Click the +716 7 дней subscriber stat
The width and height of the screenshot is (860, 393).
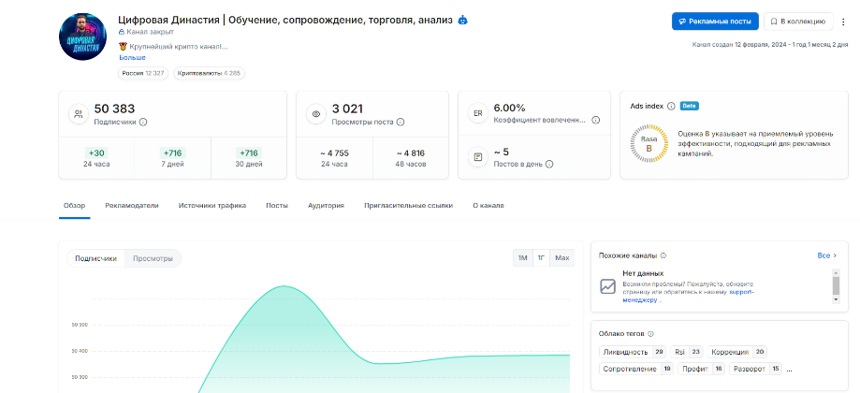coord(172,157)
